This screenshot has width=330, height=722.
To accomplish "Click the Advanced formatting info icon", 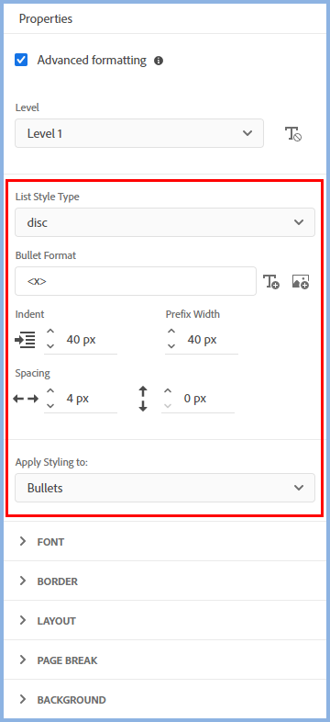I will point(159,61).
